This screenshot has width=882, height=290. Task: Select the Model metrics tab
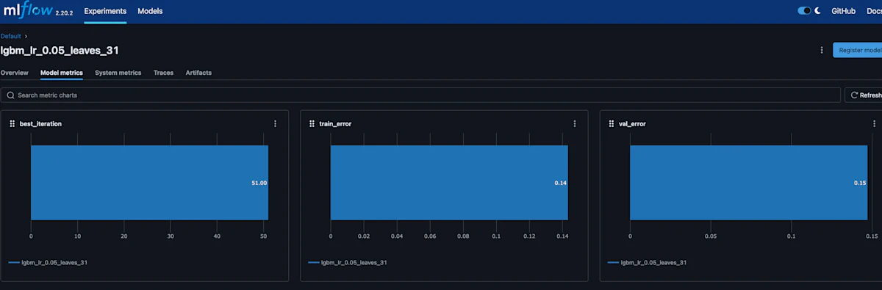pos(62,73)
